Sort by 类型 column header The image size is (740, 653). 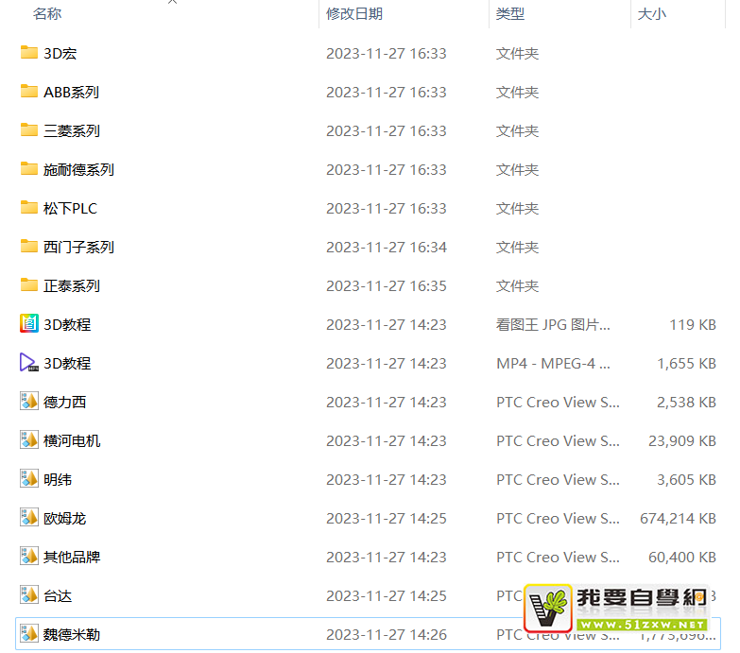[510, 14]
